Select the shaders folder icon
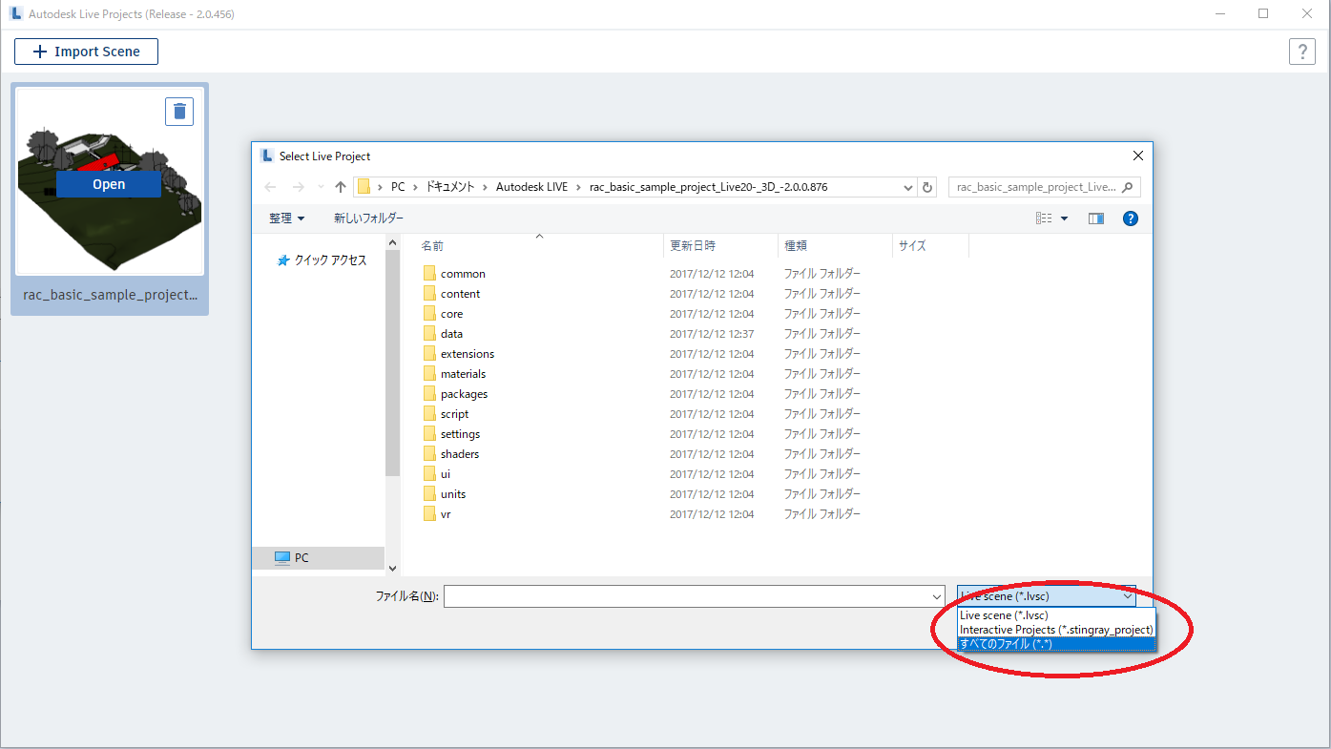The image size is (1331, 749). coord(429,453)
